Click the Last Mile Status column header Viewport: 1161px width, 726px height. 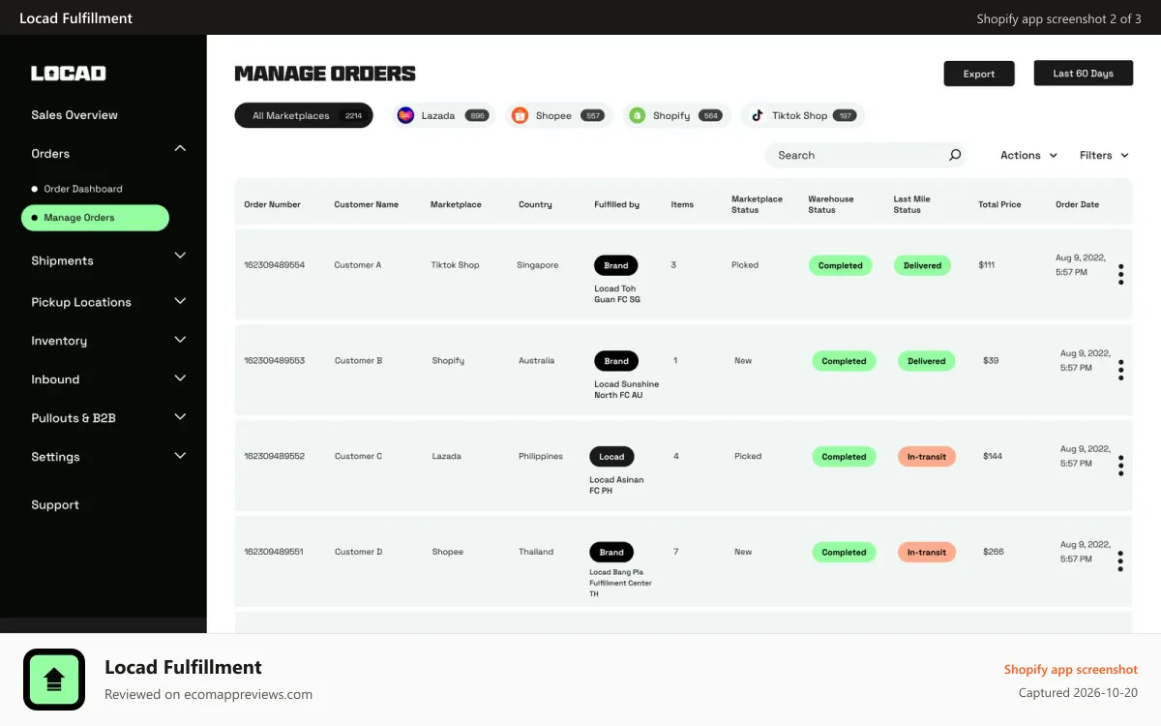911,204
